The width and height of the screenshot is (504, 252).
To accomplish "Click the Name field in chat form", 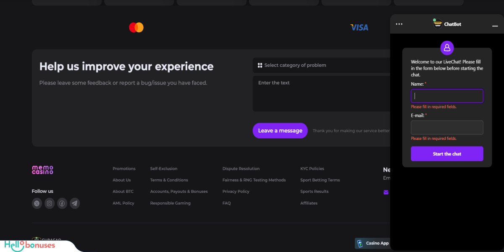I will [x=447, y=96].
